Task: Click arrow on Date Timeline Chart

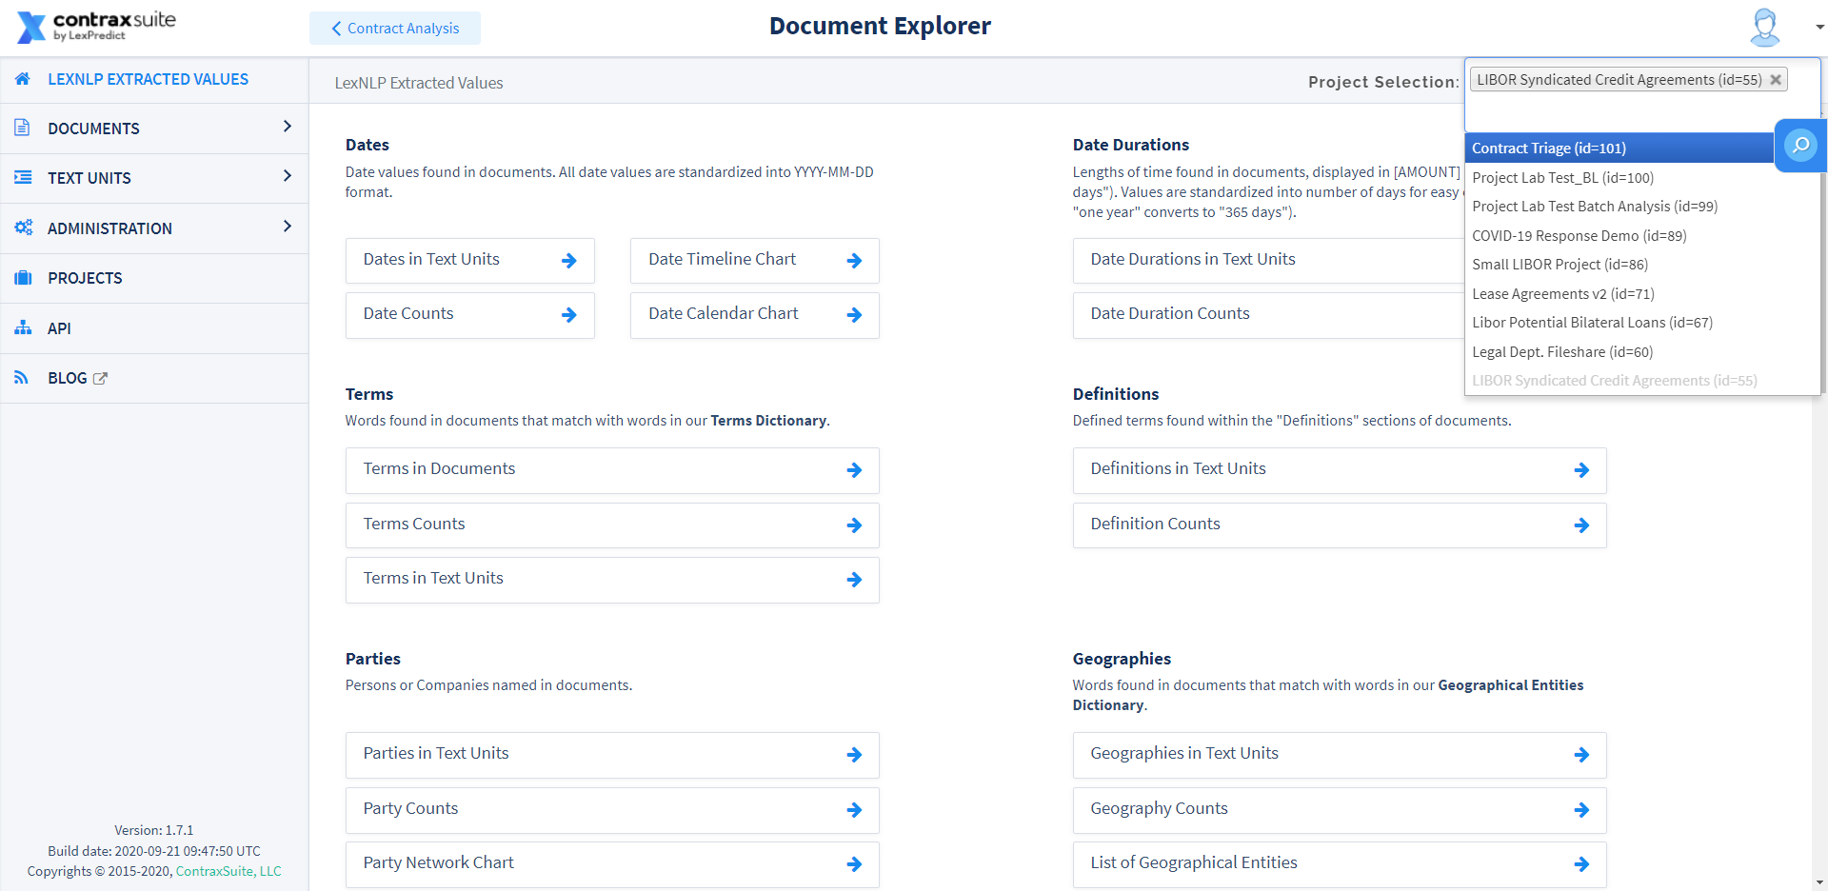Action: pos(854,261)
